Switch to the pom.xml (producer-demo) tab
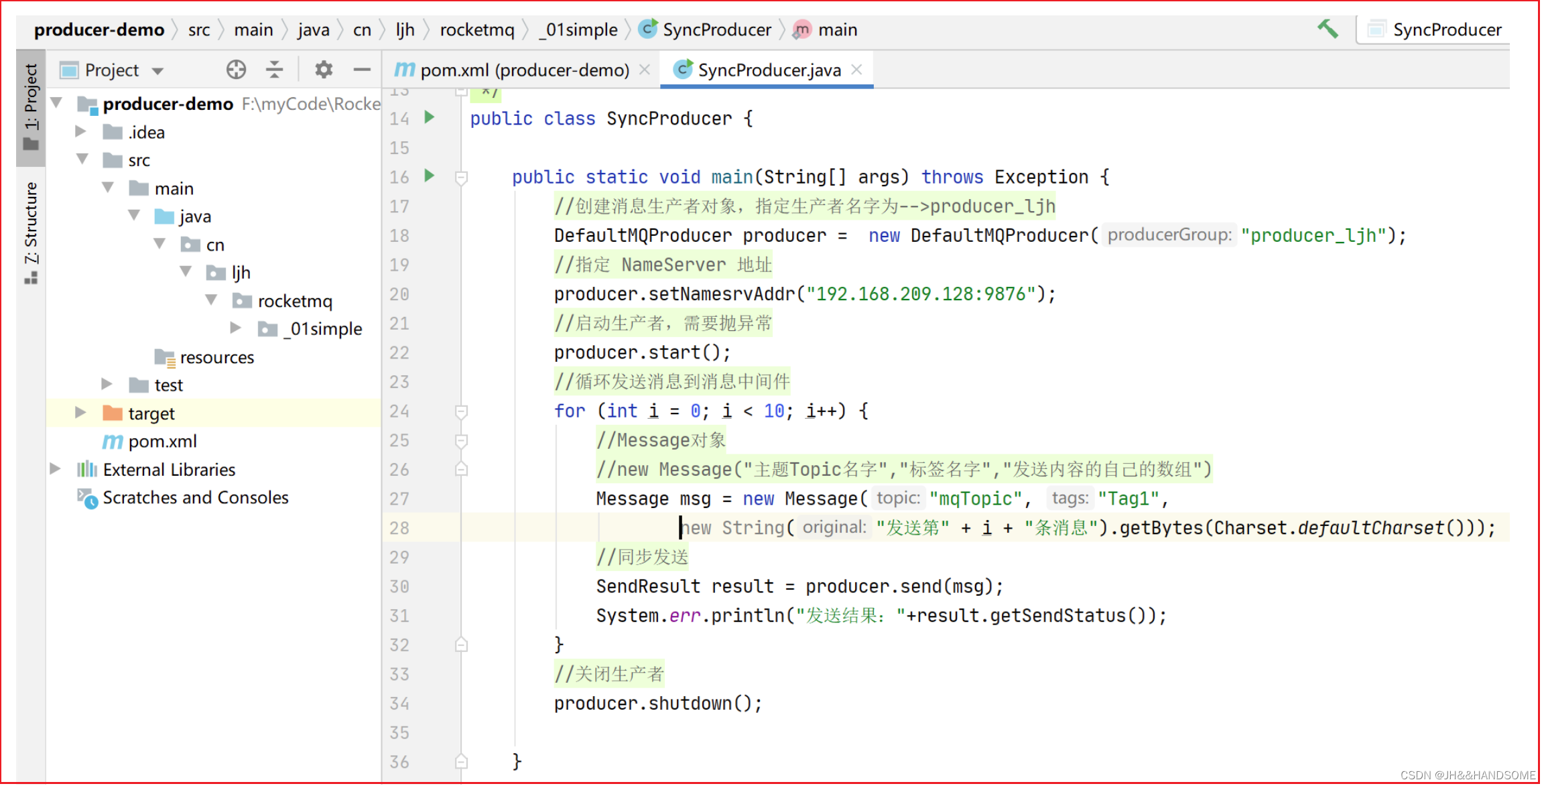 point(523,70)
